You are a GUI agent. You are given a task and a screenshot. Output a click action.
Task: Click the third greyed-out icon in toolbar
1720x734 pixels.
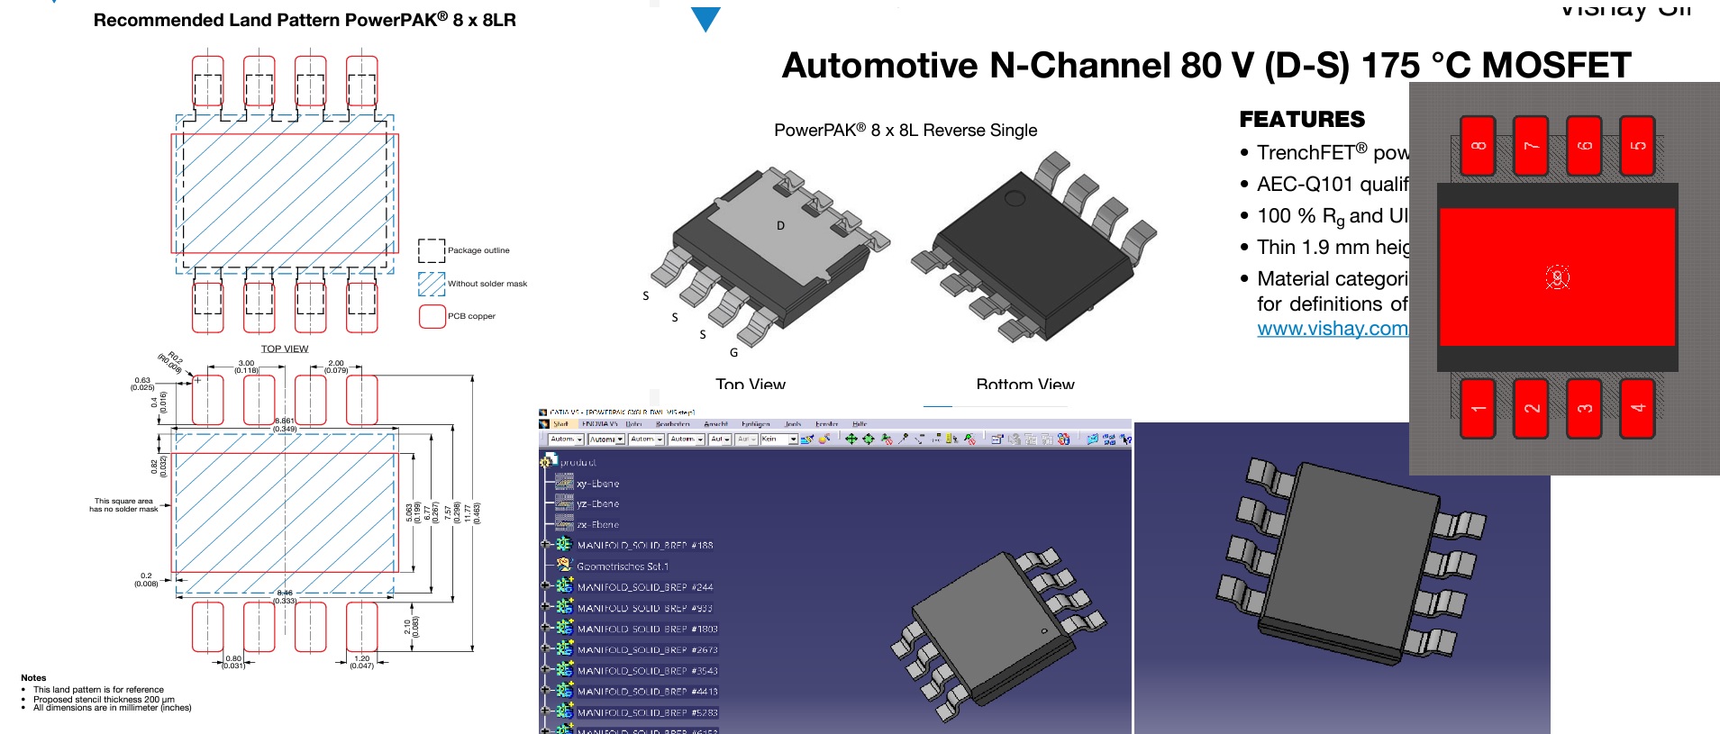pyautogui.click(x=1047, y=439)
